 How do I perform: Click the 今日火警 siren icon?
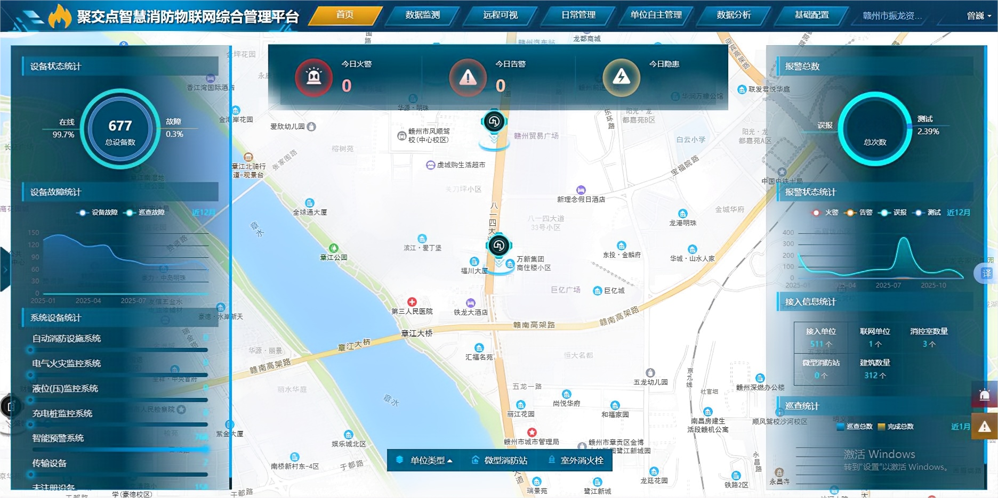[x=313, y=78]
